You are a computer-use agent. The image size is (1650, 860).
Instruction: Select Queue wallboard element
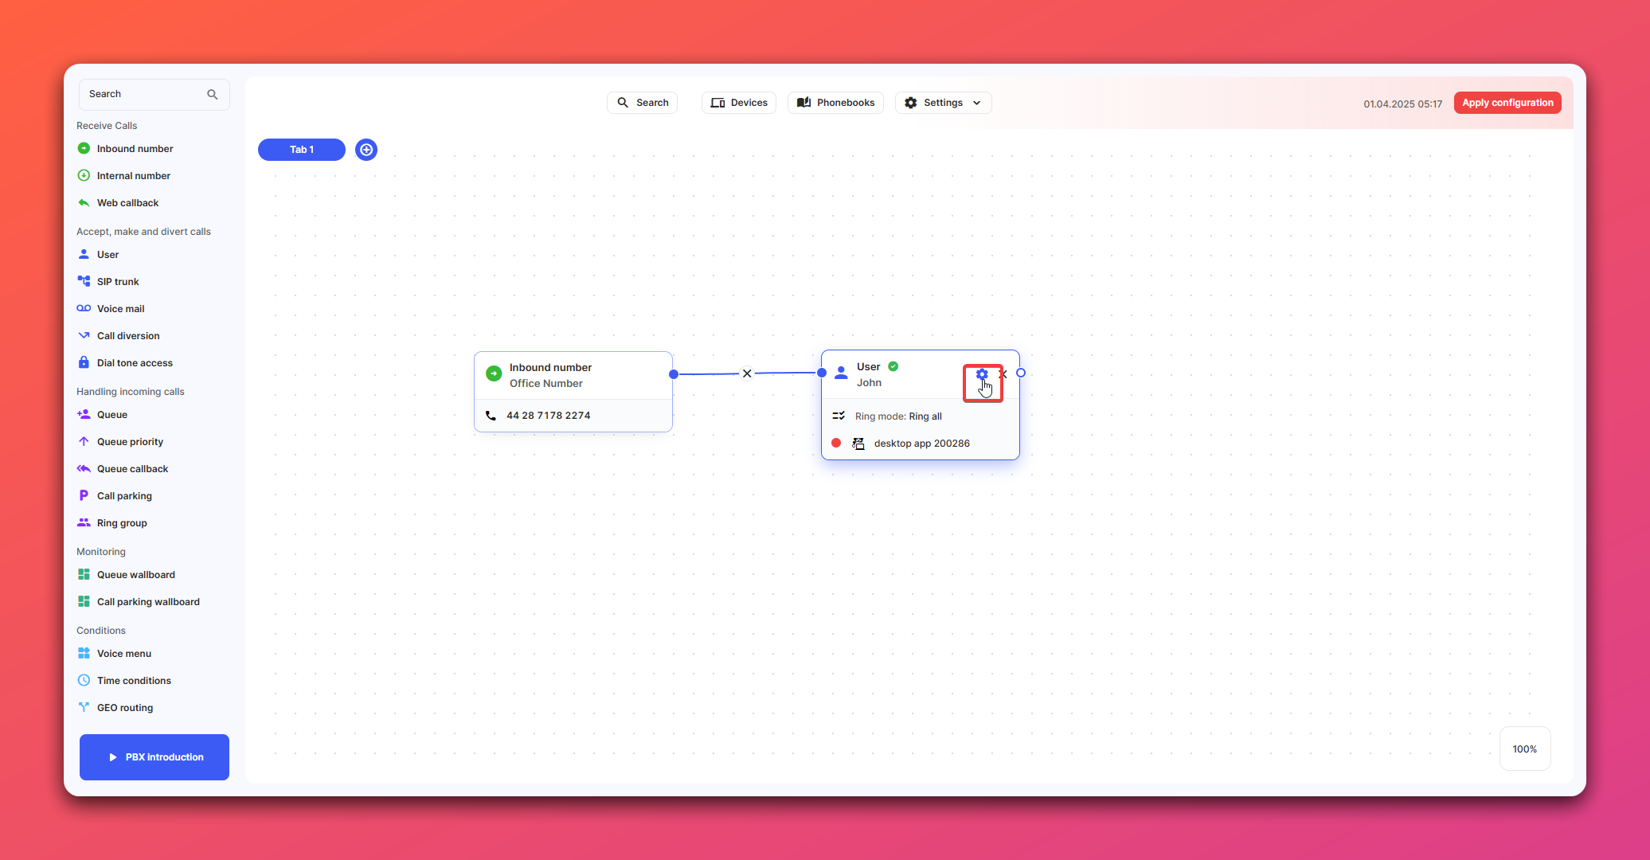point(135,575)
